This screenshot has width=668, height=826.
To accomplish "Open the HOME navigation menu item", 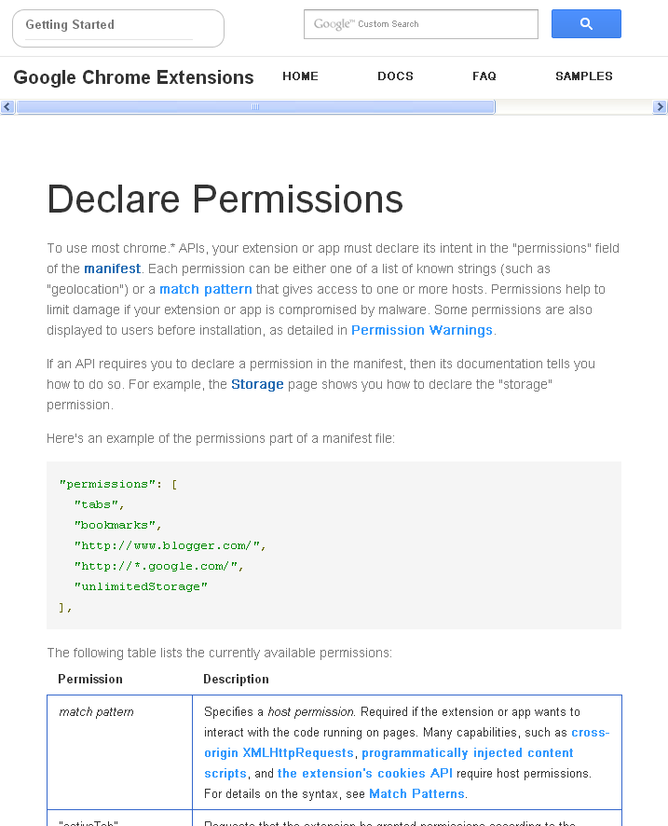I will [300, 76].
